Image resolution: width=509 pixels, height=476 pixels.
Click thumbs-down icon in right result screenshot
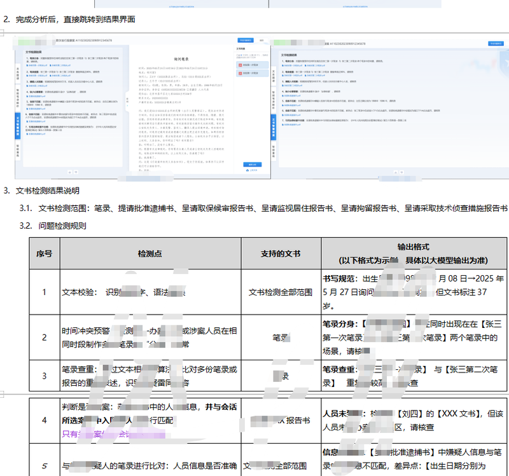(401, 172)
